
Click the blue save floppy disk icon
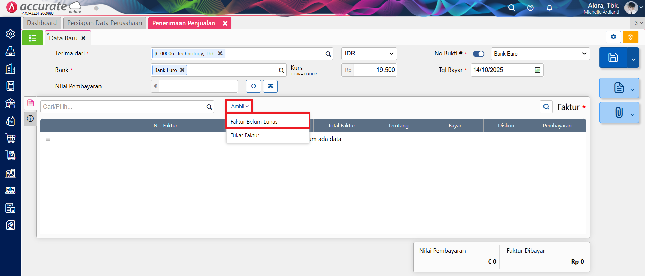pyautogui.click(x=613, y=57)
